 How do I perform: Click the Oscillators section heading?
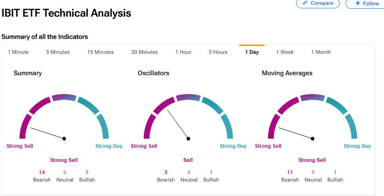point(153,73)
